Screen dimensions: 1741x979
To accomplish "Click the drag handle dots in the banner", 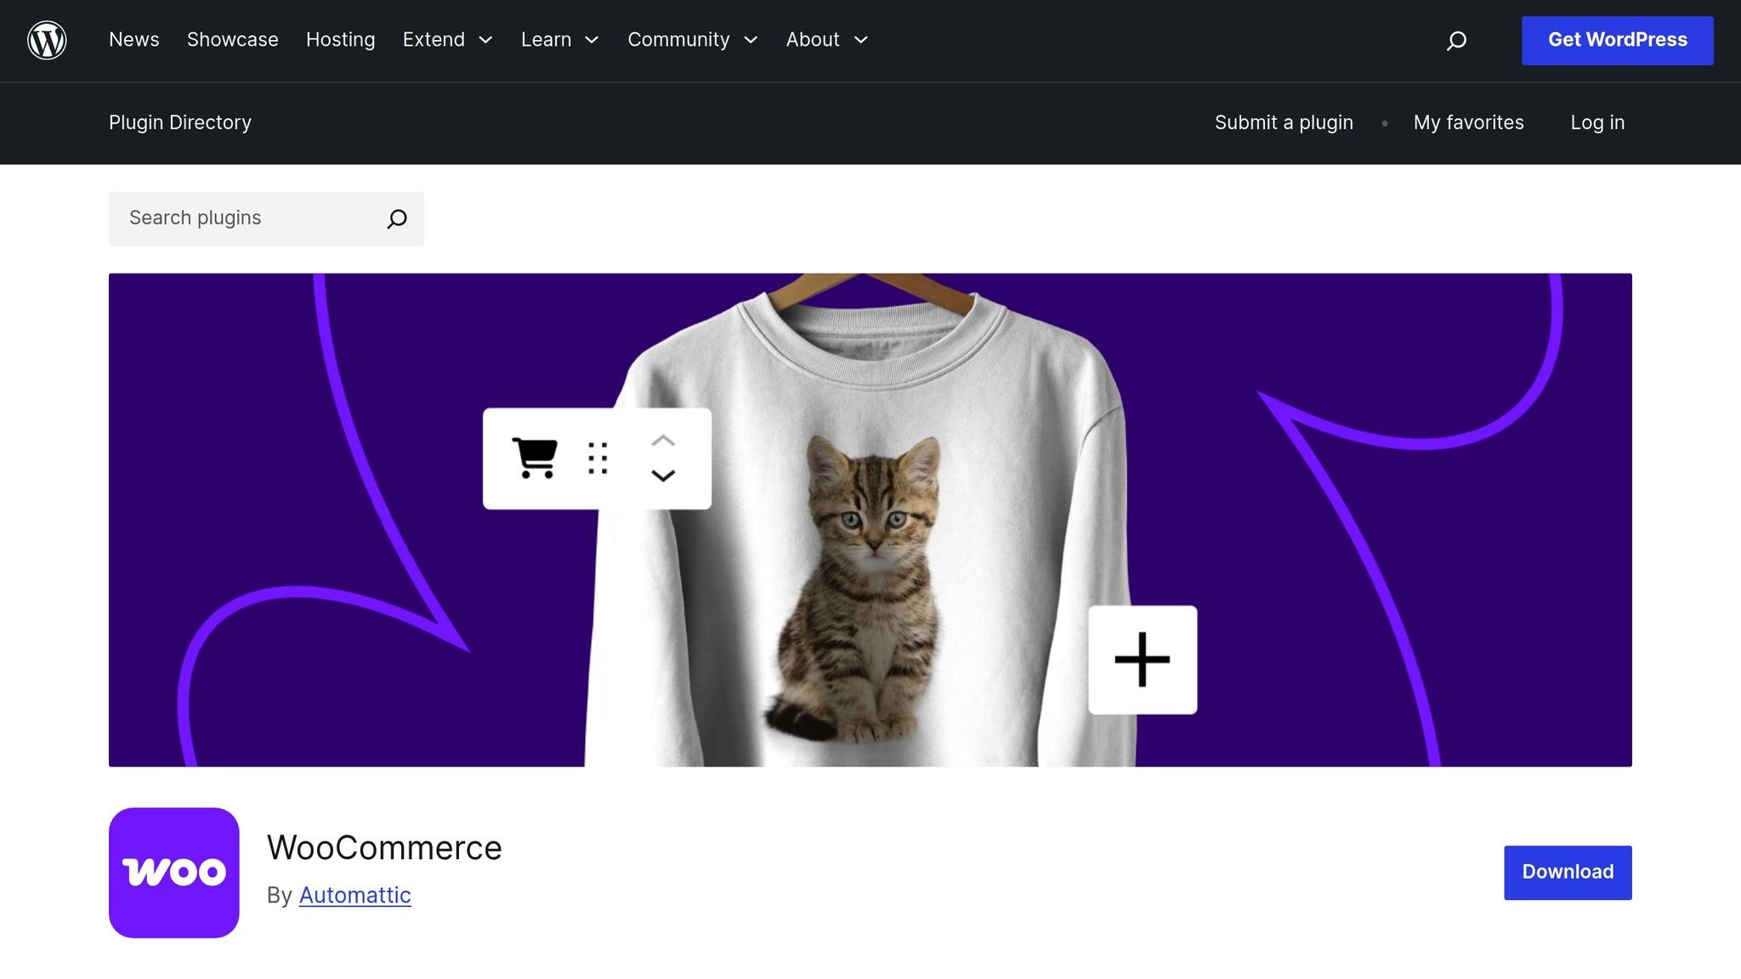I will pyautogui.click(x=596, y=458).
